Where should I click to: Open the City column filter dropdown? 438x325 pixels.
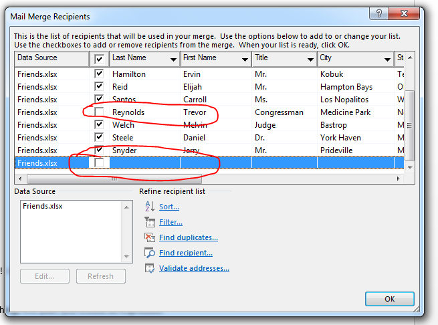click(x=387, y=59)
